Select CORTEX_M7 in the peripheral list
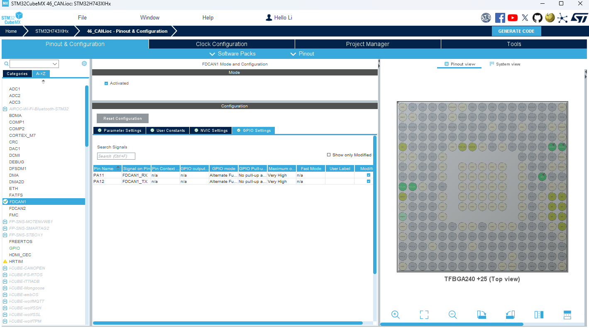This screenshot has height=328, width=589. point(22,135)
